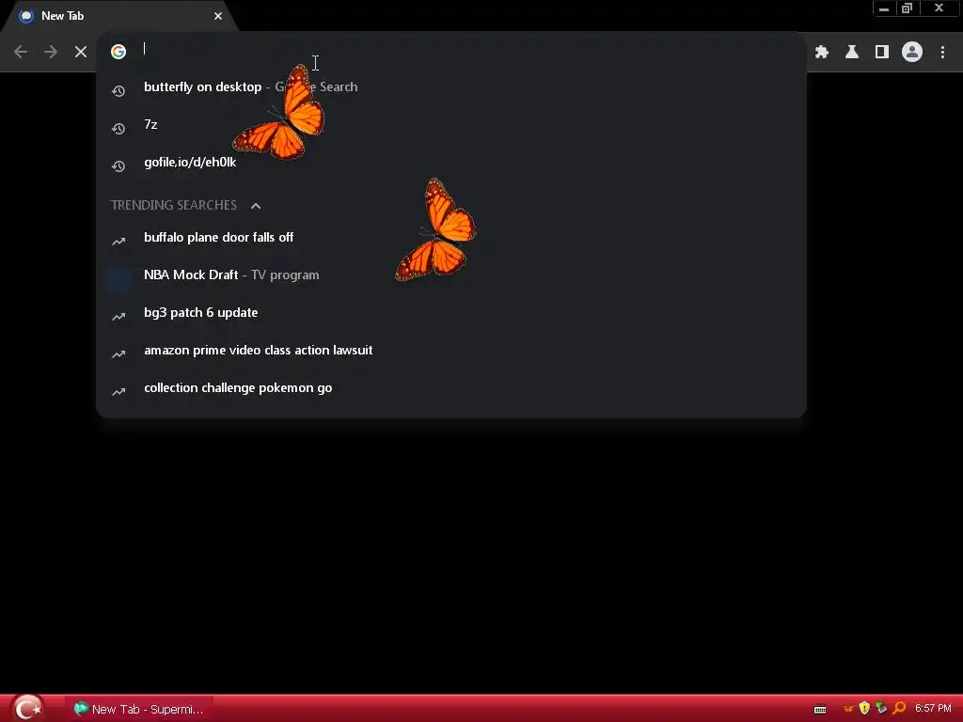Click the 6:57 PM clock
Viewport: 963px width, 722px height.
coord(933,709)
